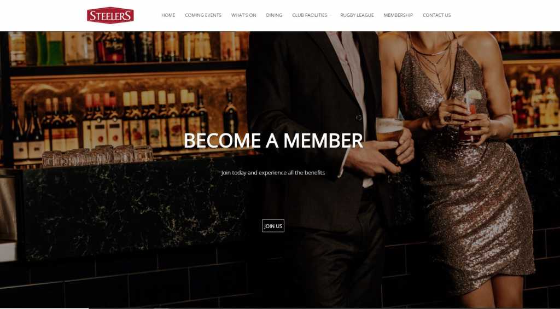Navigate to Rugby League
Viewport: 560px width, 309px height.
point(357,15)
